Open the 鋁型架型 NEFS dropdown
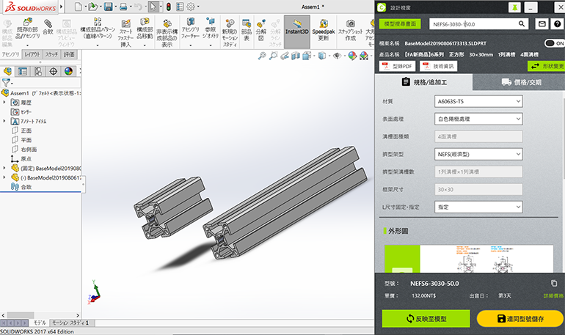565x335 pixels. click(476, 154)
